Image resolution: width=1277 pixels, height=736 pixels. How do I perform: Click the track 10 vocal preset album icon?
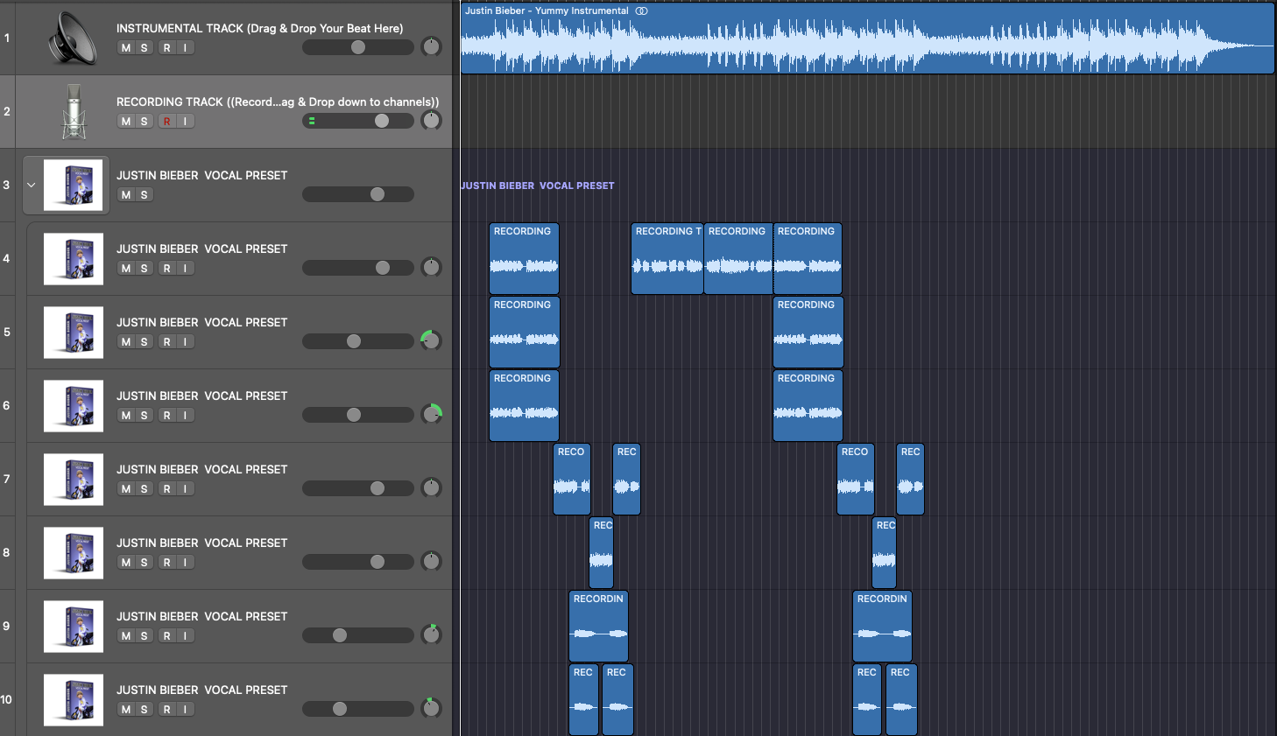[x=74, y=699]
